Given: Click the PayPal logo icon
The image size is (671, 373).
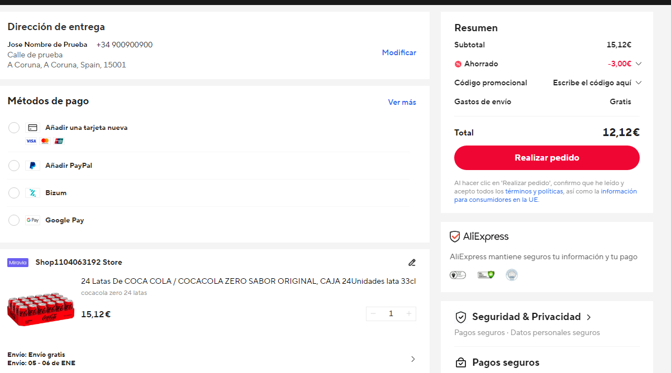Looking at the screenshot, I should point(32,166).
